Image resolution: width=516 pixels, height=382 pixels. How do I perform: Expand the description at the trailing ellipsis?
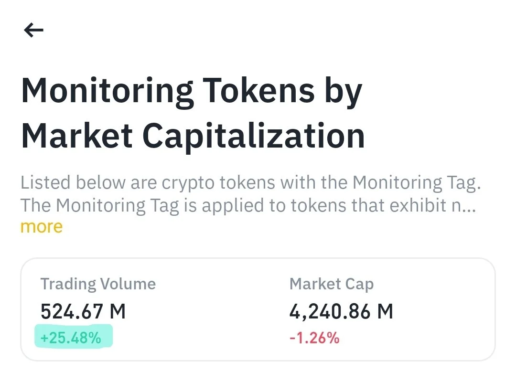tap(470, 205)
